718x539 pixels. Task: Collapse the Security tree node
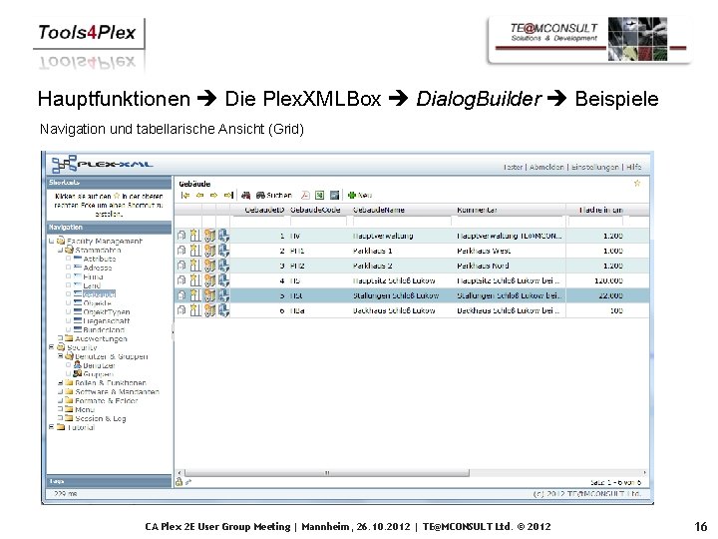51,347
